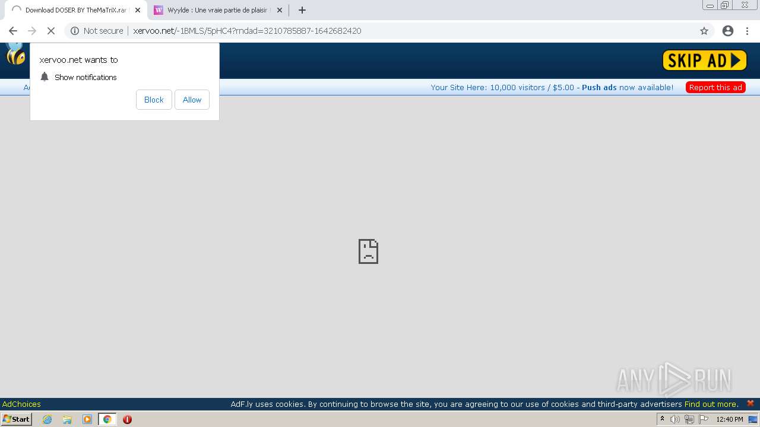Restore down the Chrome window
The height and width of the screenshot is (427, 760).
725,5
